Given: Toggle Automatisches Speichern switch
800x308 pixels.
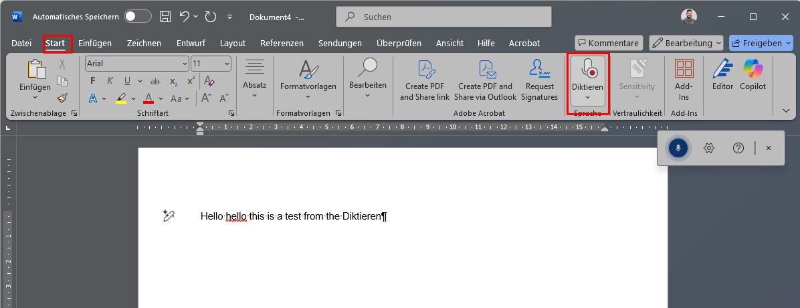Looking at the screenshot, I should (x=138, y=16).
